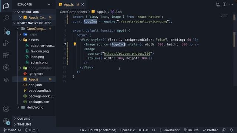Open the Source Control view
This screenshot has height=133, width=237.
coord(6,31)
